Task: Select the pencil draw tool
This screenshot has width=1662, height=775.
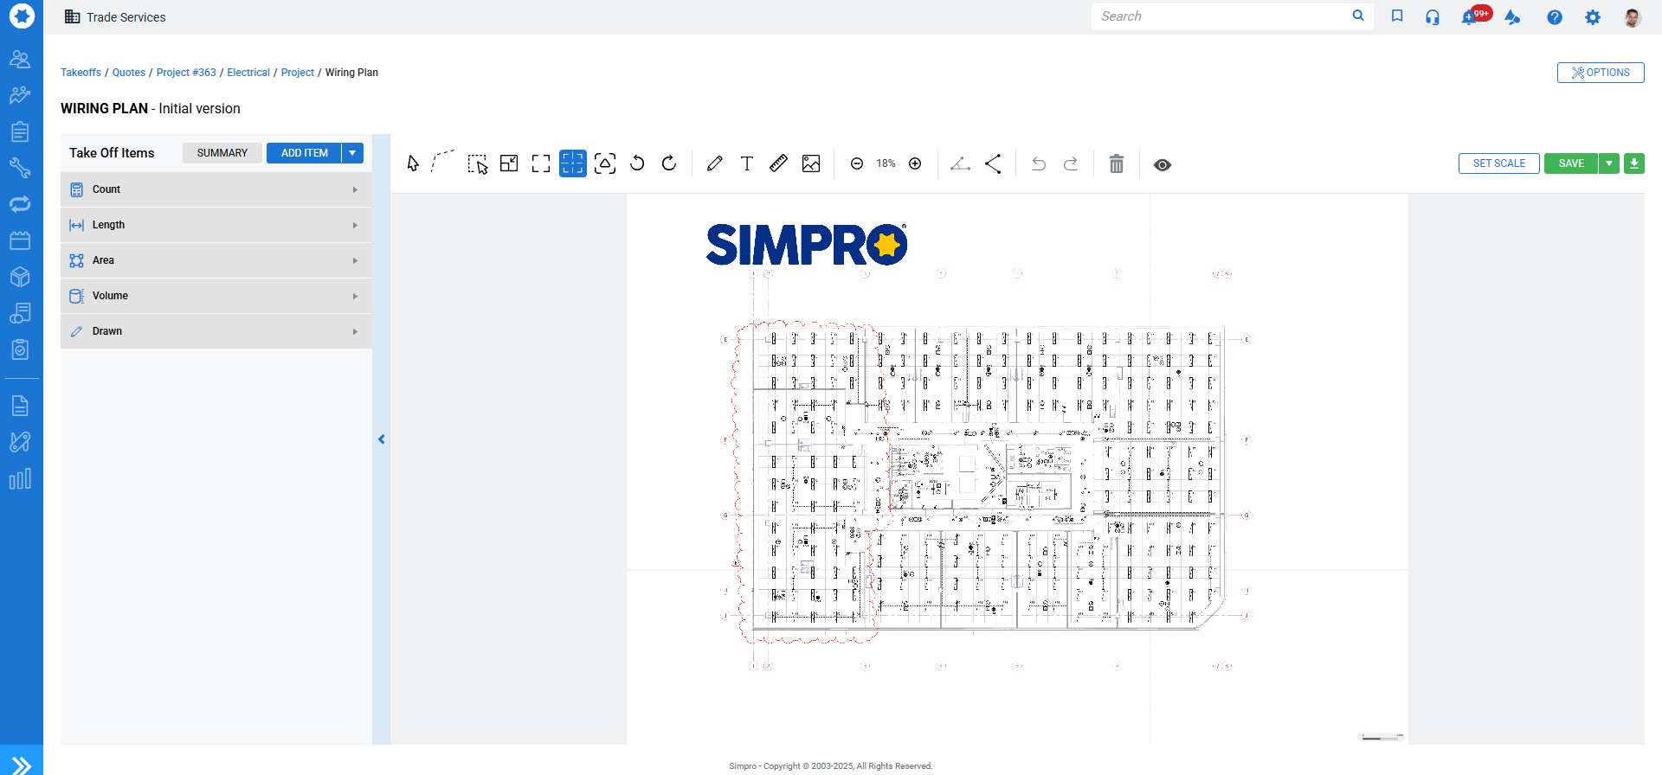Action: [714, 163]
